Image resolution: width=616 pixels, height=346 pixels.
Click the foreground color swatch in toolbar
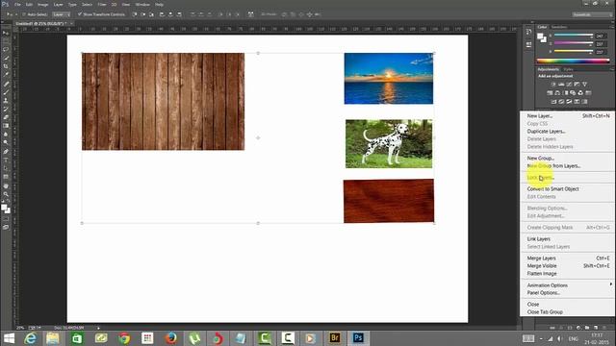coord(4,208)
